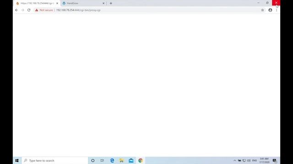The image size is (293, 164).
Task: Select the https://192.168.78.254:444 tab
Action: pyautogui.click(x=37, y=3)
